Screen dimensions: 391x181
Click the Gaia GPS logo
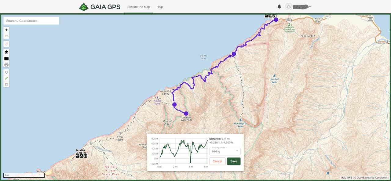100,7
